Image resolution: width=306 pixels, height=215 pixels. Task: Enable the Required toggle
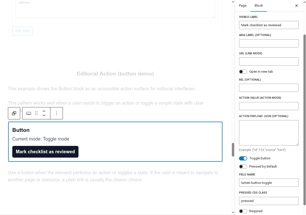coord(243,211)
